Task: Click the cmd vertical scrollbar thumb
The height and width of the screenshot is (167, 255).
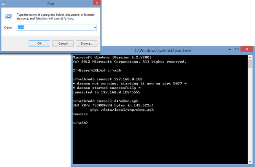Action: [250, 64]
